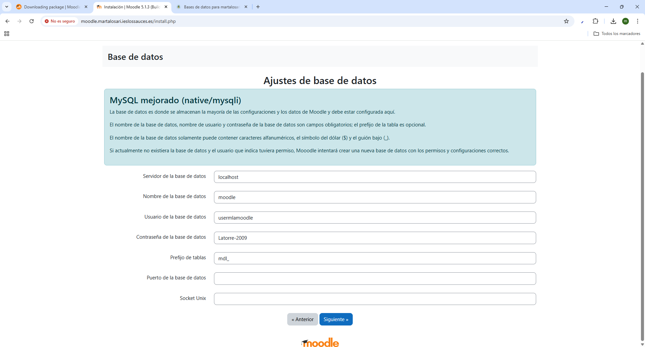Open the browser extensions puzzle icon

(x=595, y=21)
